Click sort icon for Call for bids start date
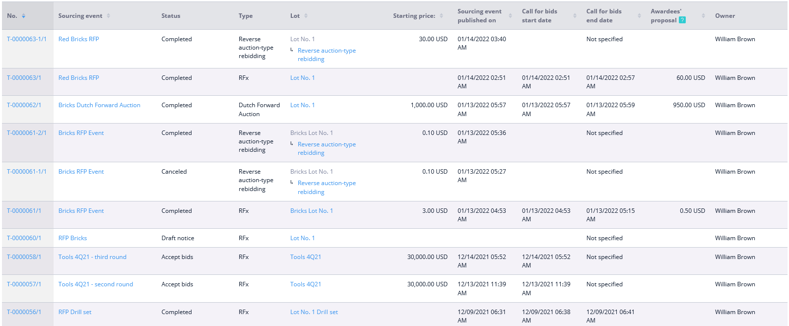The height and width of the screenshot is (326, 789). 575,16
